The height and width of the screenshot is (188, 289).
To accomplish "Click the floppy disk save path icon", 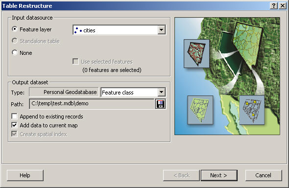I will pos(160,104).
